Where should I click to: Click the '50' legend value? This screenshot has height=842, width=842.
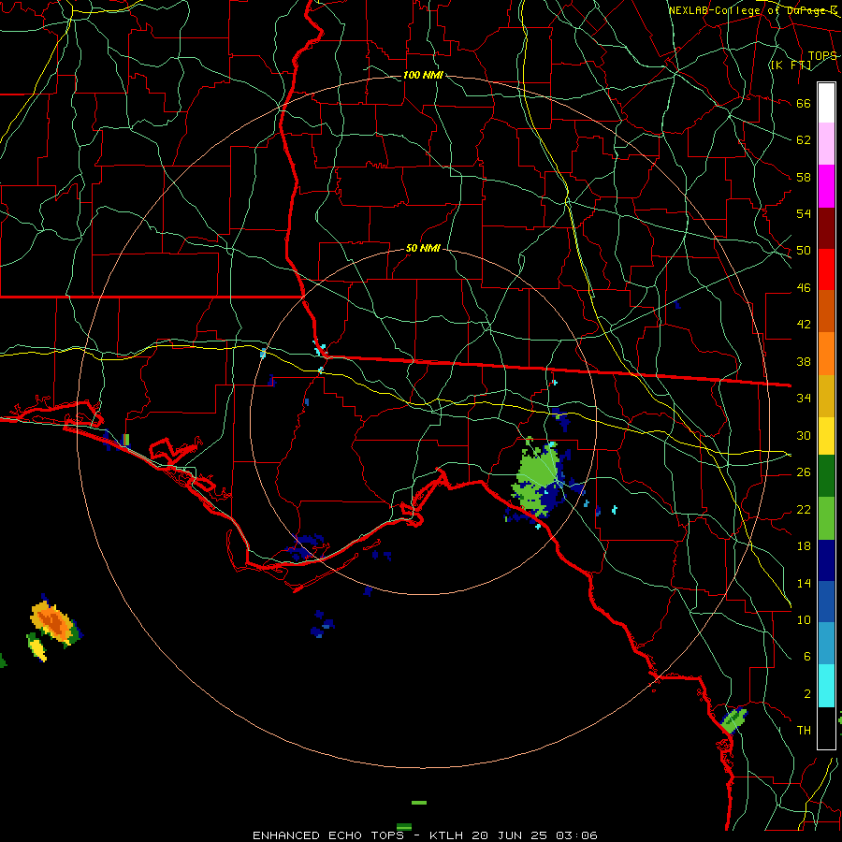(x=804, y=251)
